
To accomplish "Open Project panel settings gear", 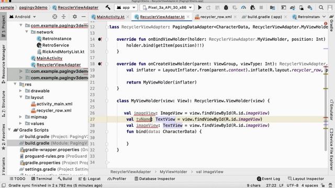I will 74,17.
